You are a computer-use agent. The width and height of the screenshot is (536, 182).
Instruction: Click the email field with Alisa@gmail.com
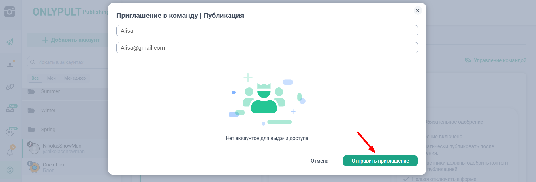[x=267, y=48]
